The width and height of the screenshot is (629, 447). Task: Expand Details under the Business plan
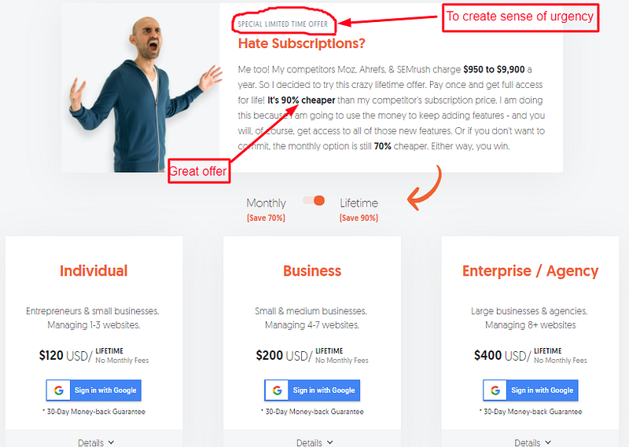coord(314,442)
